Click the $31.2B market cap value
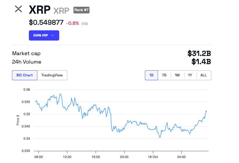 (199, 54)
